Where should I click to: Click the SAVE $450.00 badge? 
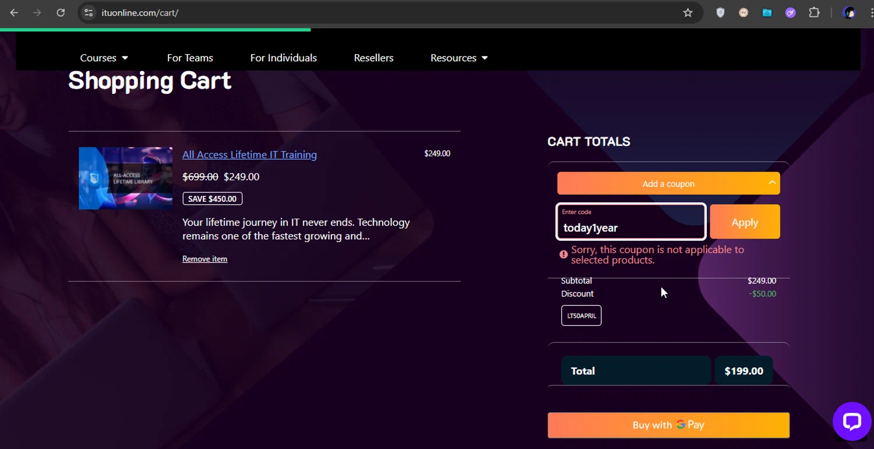212,199
